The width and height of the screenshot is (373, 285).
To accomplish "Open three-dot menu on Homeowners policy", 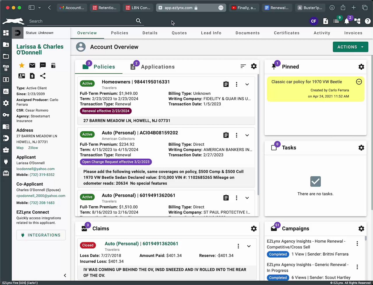I will (x=237, y=84).
